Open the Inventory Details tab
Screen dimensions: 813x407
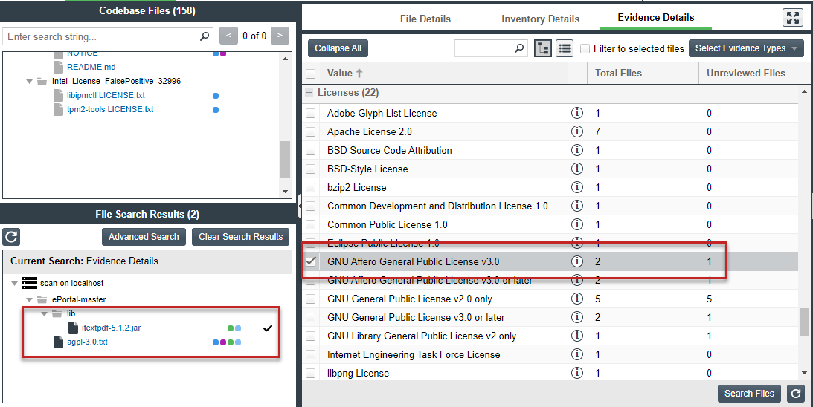(540, 19)
